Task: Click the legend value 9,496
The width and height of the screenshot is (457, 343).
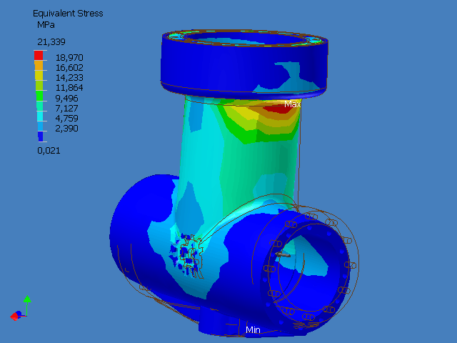Action: point(66,99)
